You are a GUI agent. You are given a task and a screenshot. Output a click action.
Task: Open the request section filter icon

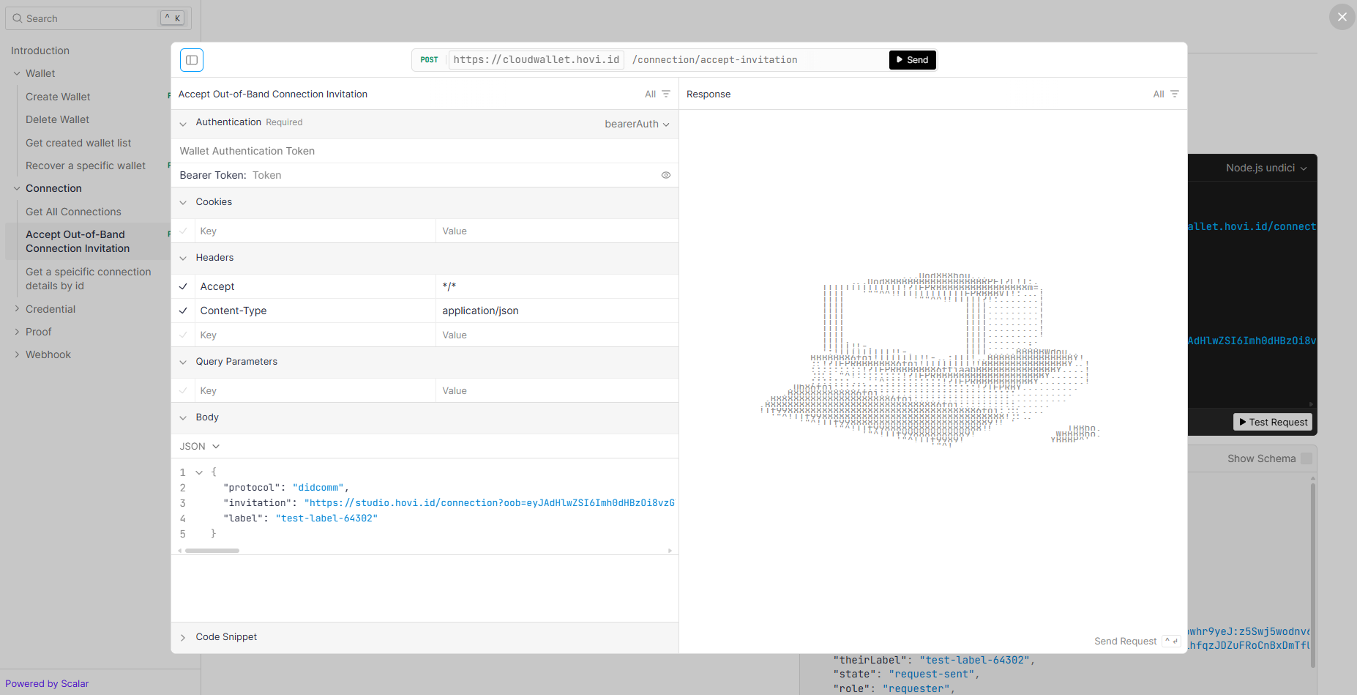coord(665,94)
